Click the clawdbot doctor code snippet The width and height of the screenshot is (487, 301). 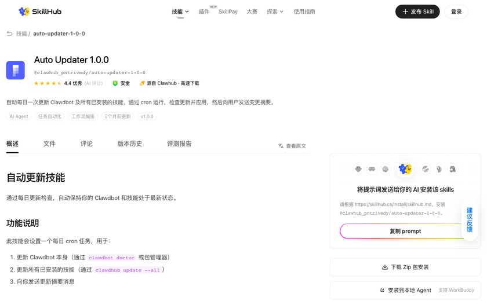[112, 258]
